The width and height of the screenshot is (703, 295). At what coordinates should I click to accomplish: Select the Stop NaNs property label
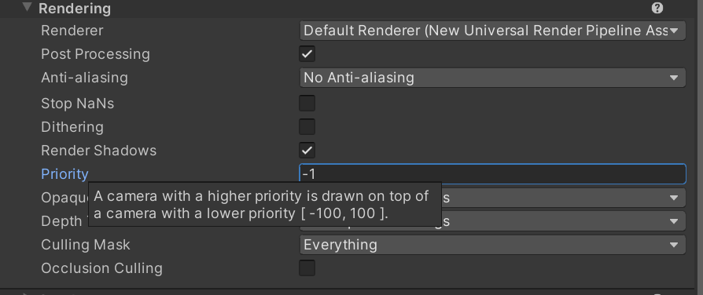(x=78, y=104)
